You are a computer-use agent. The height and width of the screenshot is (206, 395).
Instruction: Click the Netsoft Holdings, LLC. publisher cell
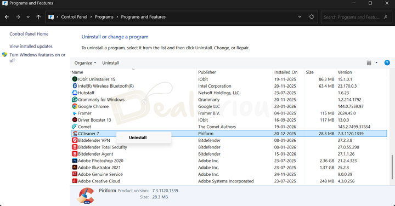pos(219,93)
